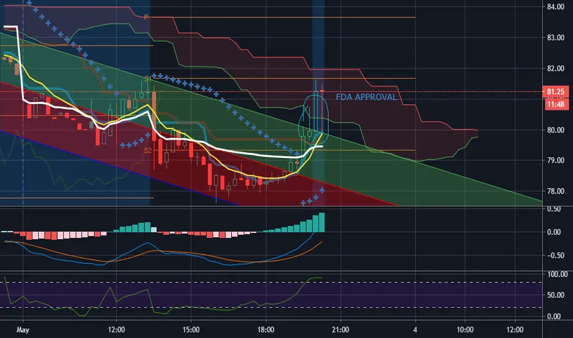
Task: Click the 11:48 countdown timer label
Action: (x=555, y=104)
